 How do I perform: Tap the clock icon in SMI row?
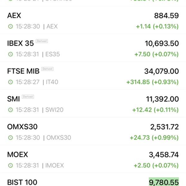(11, 110)
